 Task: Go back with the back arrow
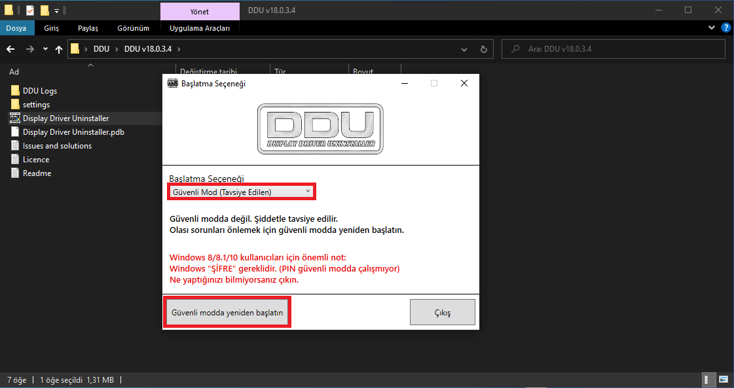tap(10, 49)
